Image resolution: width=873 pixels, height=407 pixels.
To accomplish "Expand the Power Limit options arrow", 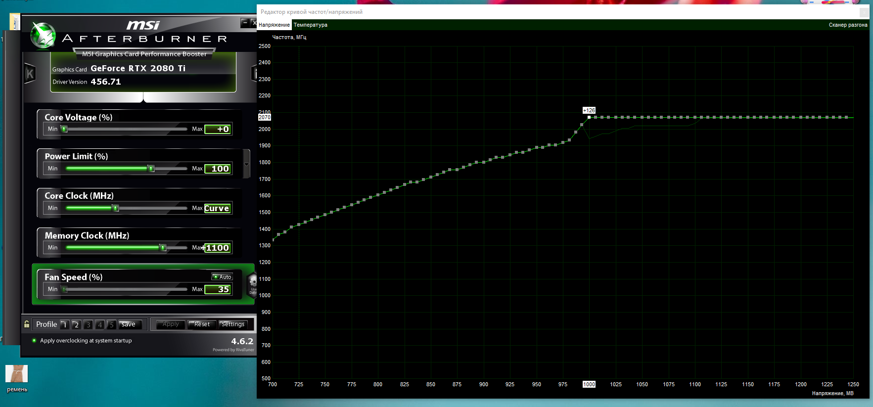I will (246, 164).
